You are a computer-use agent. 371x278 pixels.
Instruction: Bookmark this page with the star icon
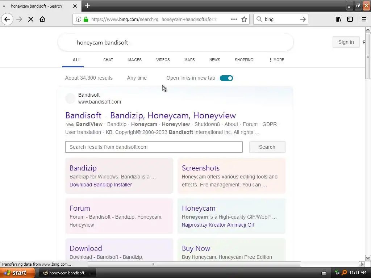[244, 19]
